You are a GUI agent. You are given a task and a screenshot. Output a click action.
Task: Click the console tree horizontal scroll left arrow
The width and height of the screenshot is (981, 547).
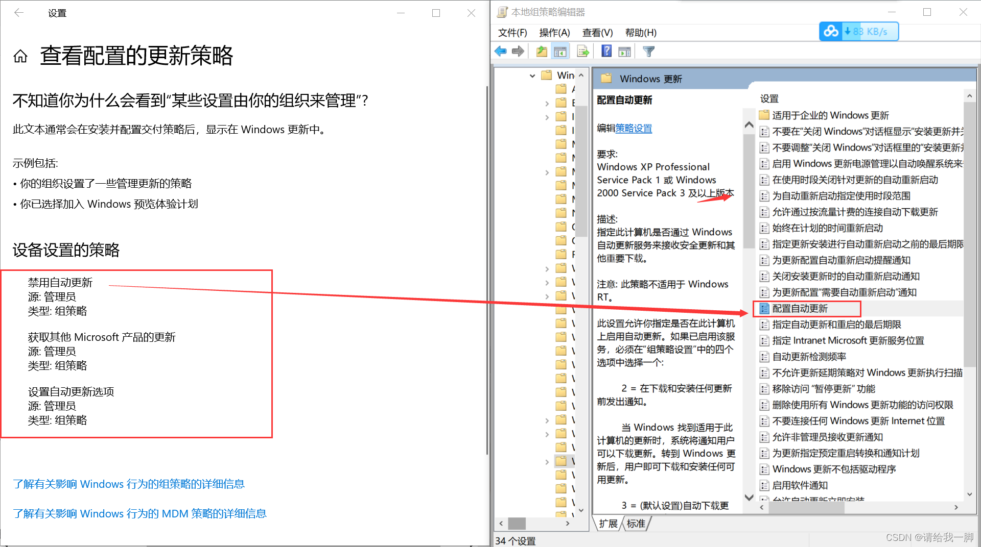pos(501,524)
